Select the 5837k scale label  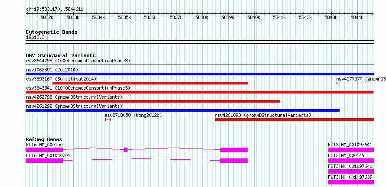pos(176,18)
